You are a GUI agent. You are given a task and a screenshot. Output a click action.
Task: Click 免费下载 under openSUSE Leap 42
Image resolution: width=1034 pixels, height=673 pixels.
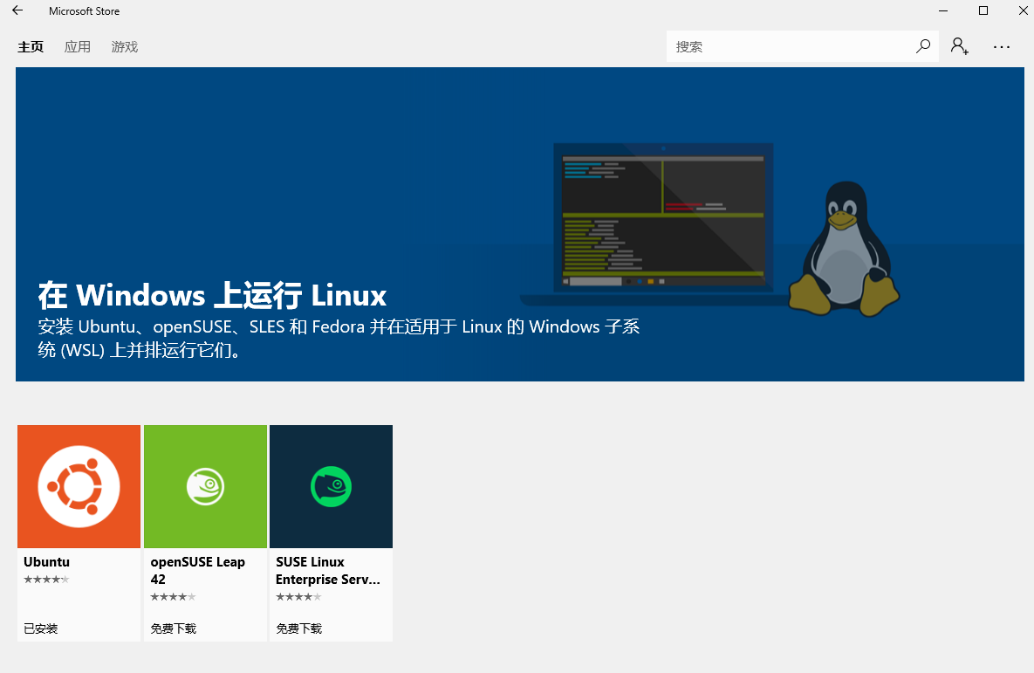[174, 628]
